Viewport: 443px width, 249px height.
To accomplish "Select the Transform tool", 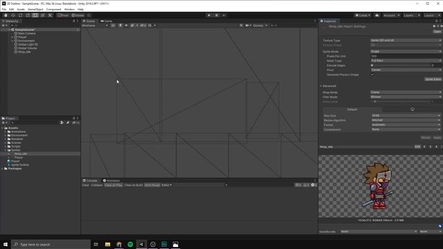I will pyautogui.click(x=43, y=15).
